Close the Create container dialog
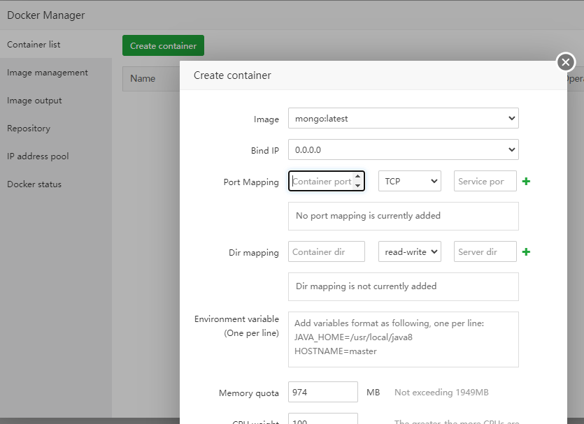This screenshot has height=424, width=584. tap(565, 62)
